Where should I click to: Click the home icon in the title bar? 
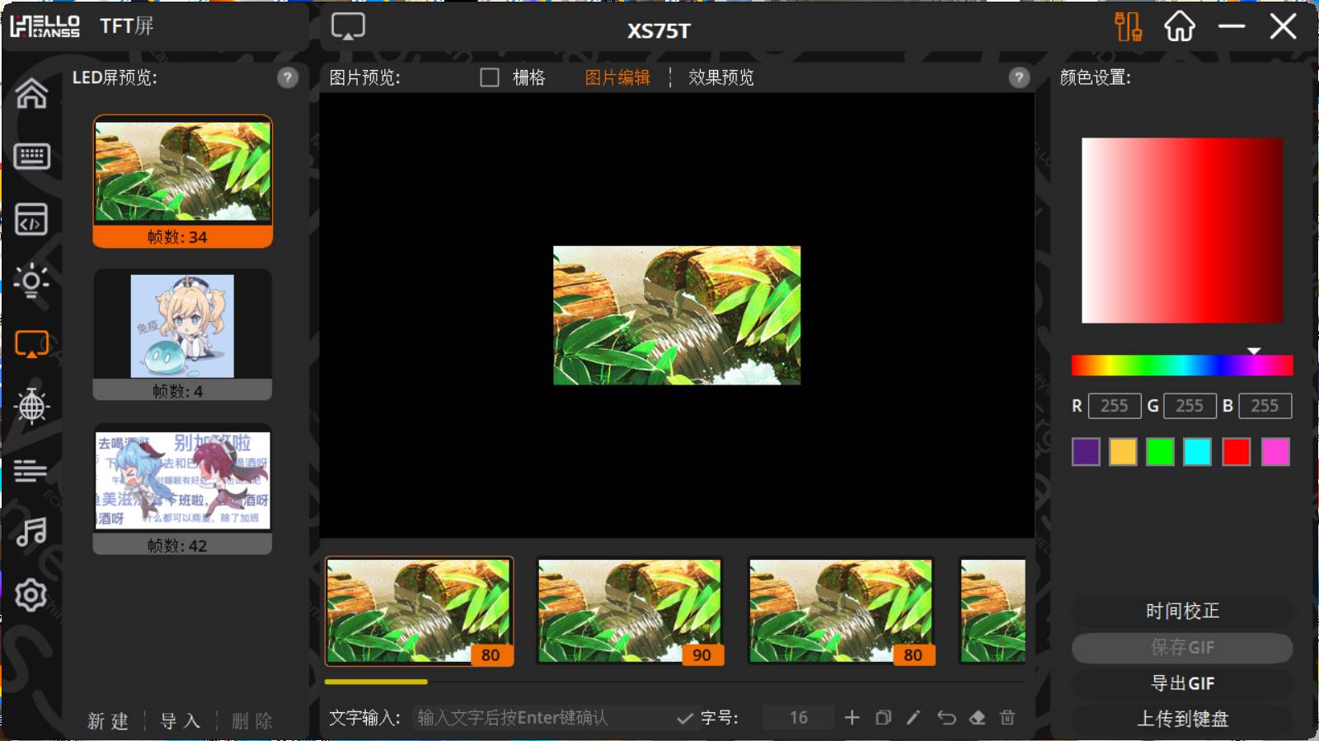click(1180, 26)
